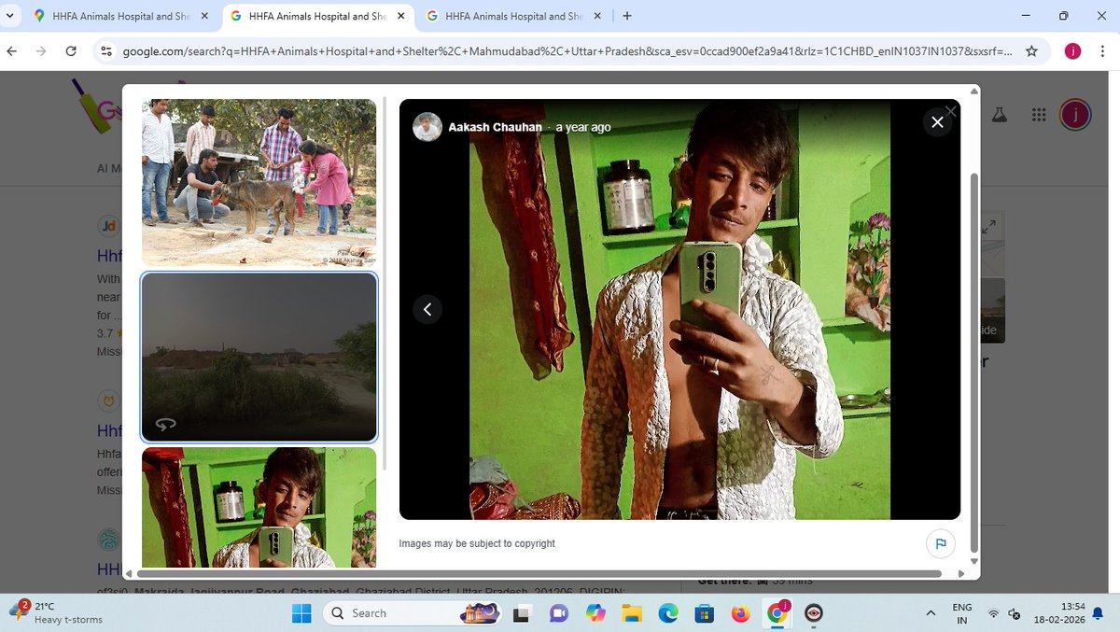Image resolution: width=1120 pixels, height=632 pixels.
Task: Click the 360-degree icon on the landscape thumbnail
Action: 166,424
